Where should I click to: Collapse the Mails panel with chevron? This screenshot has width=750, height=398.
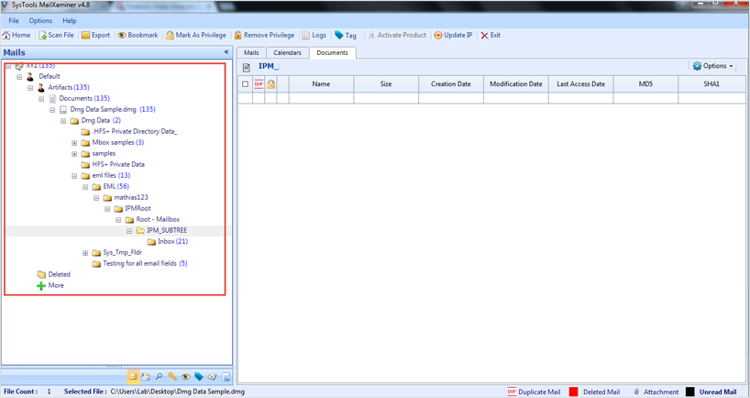[226, 52]
